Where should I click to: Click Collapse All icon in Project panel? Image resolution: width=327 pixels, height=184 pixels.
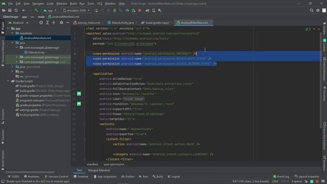pyautogui.click(x=54, y=22)
